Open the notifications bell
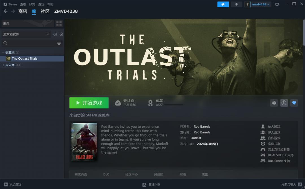305x189 pixels. pyautogui.click(x=237, y=4)
